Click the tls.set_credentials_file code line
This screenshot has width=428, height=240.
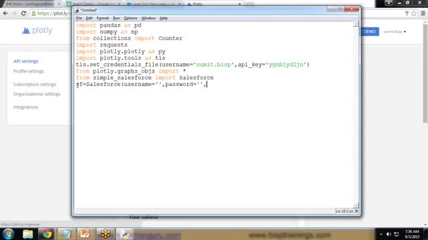pos(193,65)
